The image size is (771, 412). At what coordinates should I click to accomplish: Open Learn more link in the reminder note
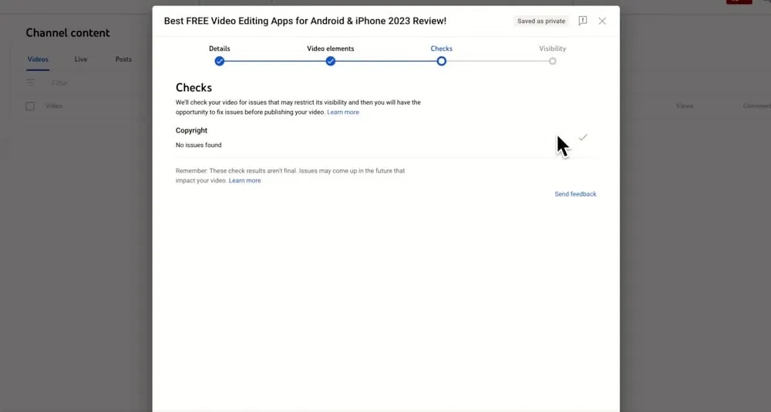tap(244, 181)
